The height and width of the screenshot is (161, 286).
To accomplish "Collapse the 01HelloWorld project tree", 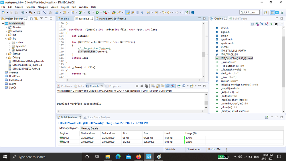I will coord(3,23).
